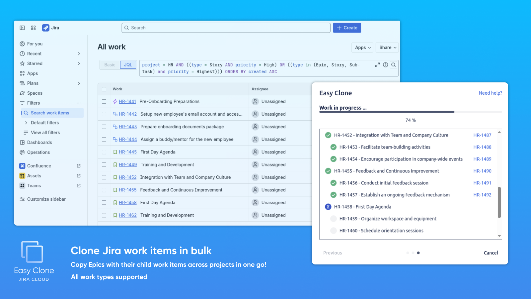Open the Need help? link in Easy Clone
The width and height of the screenshot is (531, 299).
491,93
